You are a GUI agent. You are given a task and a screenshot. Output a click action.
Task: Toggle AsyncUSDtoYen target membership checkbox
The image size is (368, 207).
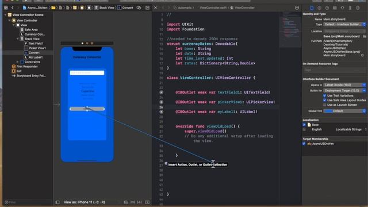click(304, 144)
